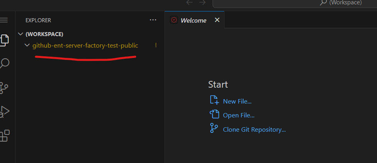Image resolution: width=377 pixels, height=163 pixels.
Task: Click the Clone Git Repository branch icon
Action: pyautogui.click(x=214, y=129)
